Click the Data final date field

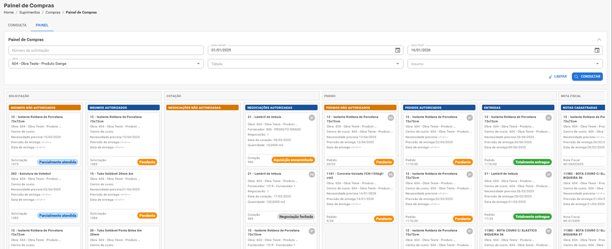[x=505, y=50]
